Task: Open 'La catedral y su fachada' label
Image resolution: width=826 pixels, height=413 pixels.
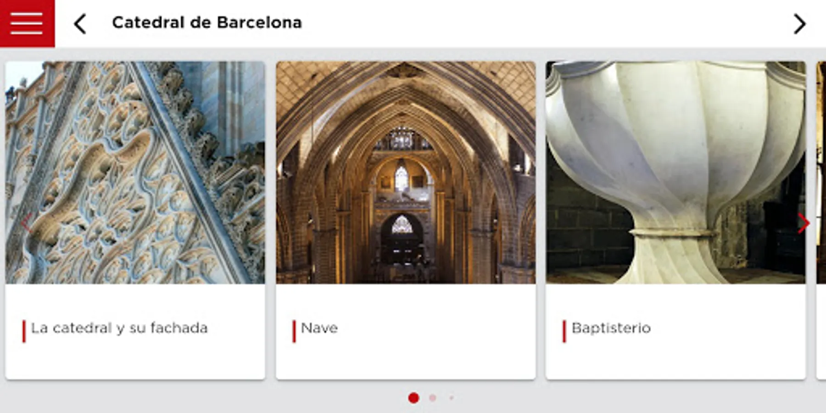Action: (119, 328)
